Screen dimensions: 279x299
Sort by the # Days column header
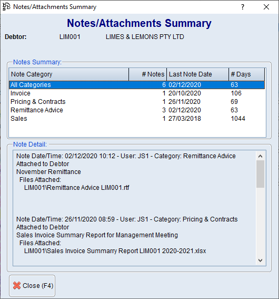pyautogui.click(x=247, y=74)
